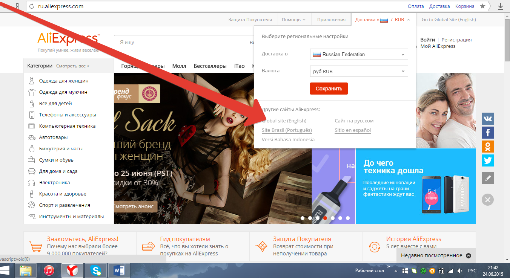The height and width of the screenshot is (278, 510).
Task: Click the volume speaker tray icon
Action: (x=459, y=271)
